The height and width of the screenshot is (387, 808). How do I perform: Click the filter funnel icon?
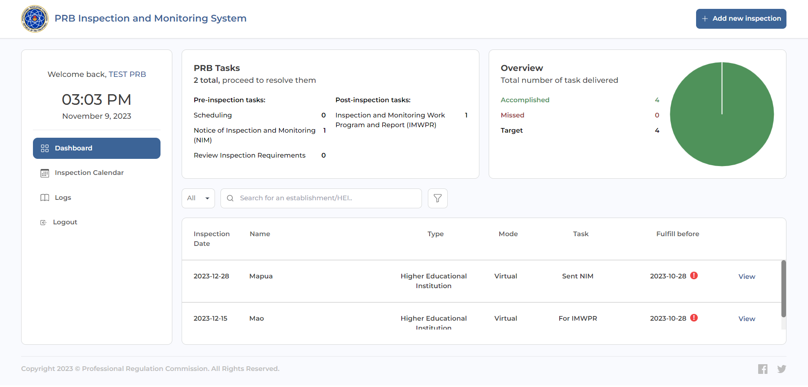pyautogui.click(x=438, y=198)
